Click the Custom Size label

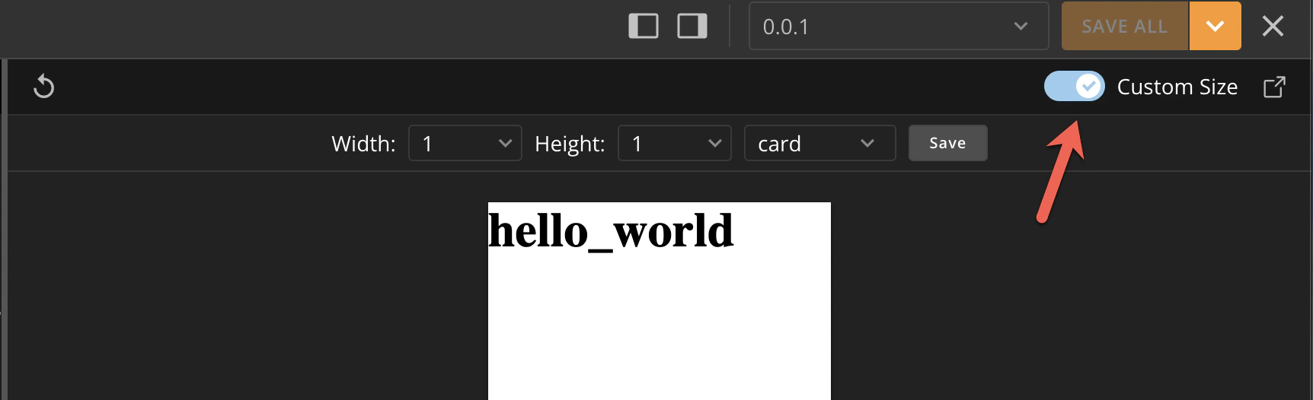click(x=1177, y=87)
